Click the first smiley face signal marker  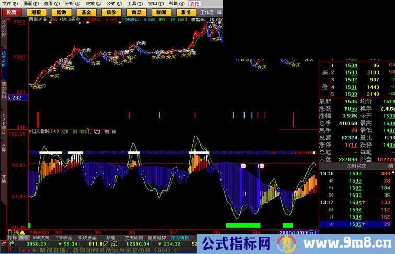click(243, 166)
